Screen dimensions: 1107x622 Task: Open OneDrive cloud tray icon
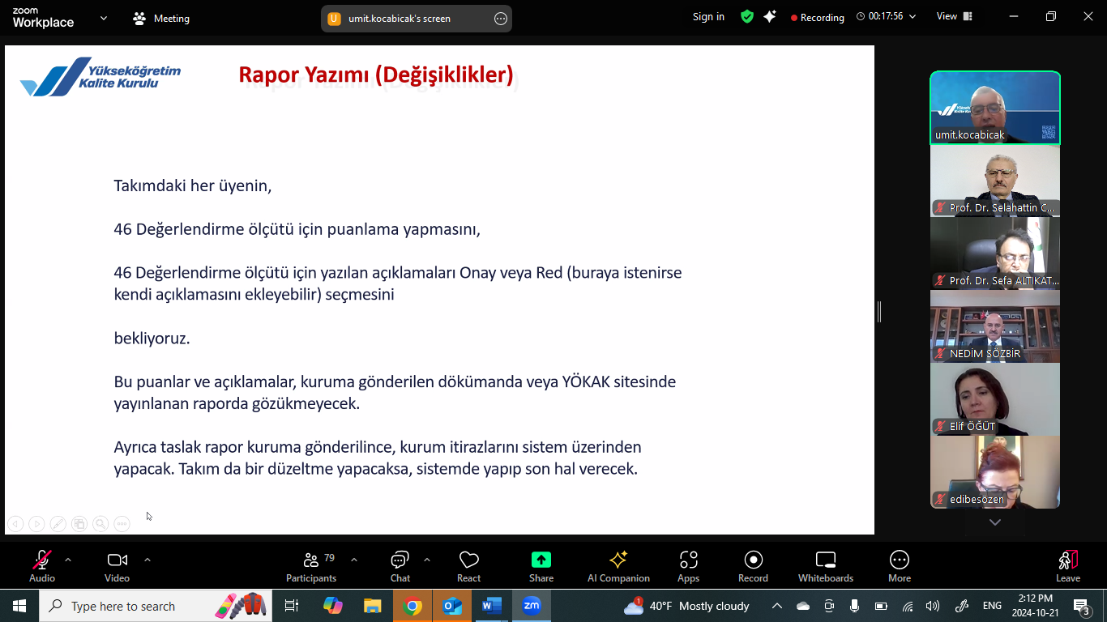[803, 606]
